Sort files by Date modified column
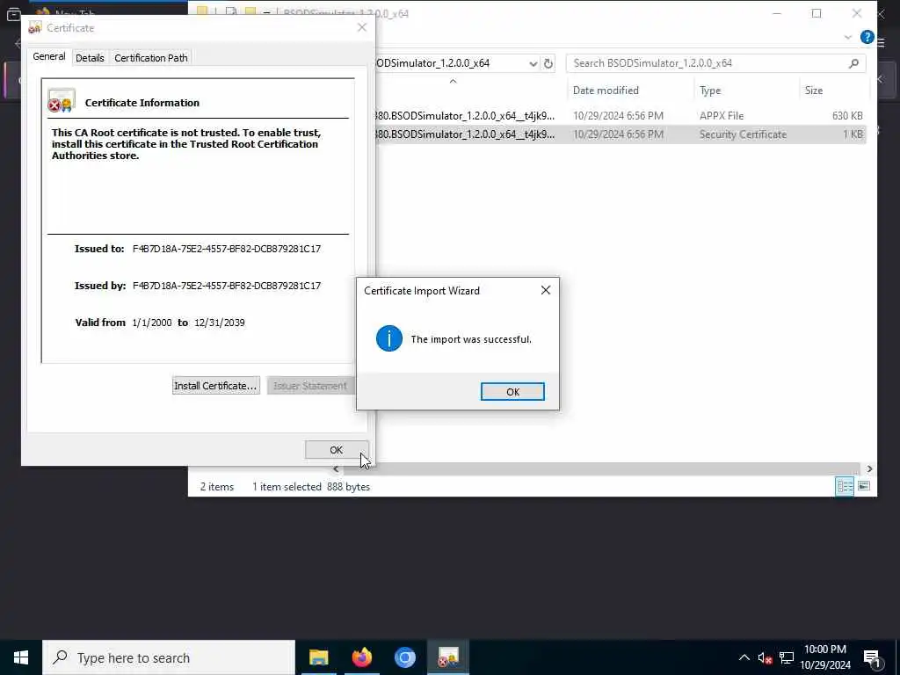Screen dimensions: 900x675 (606, 91)
